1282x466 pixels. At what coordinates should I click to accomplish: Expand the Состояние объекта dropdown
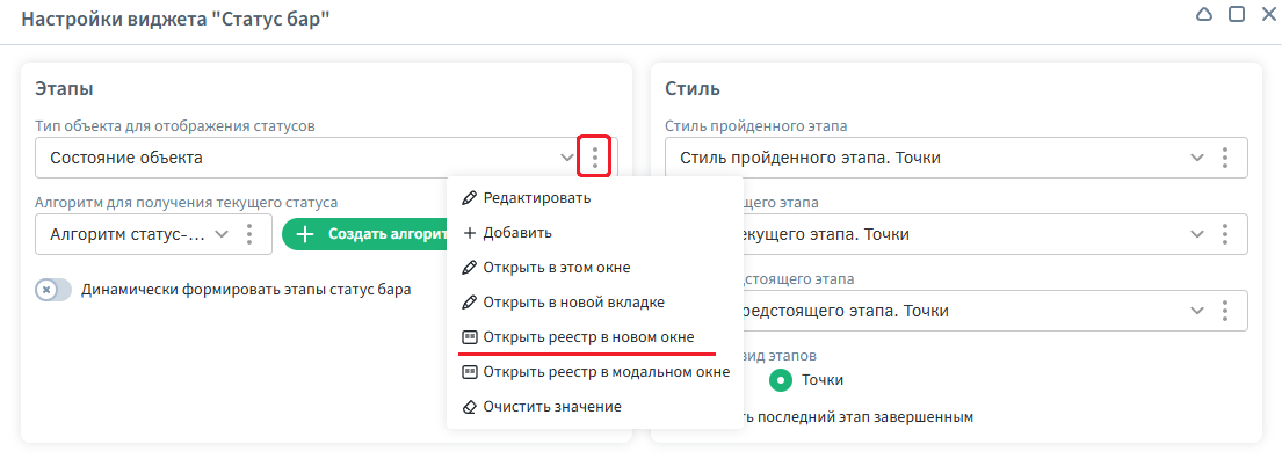coord(566,158)
